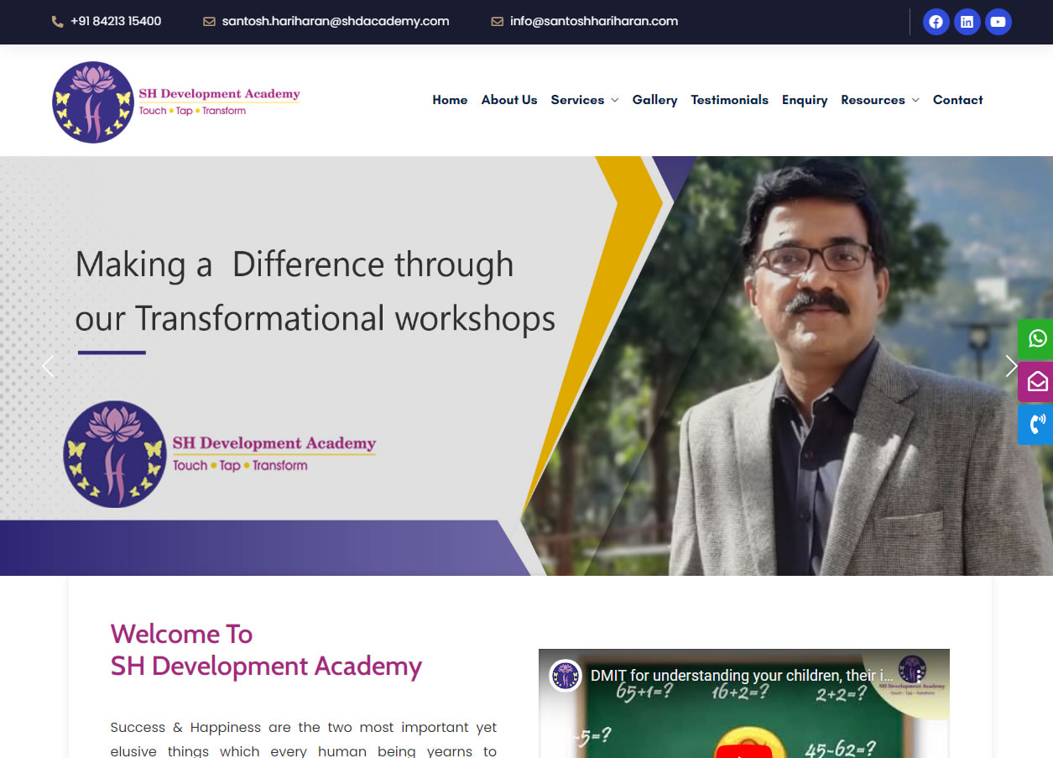
Task: Expand the Resources menu chevron
Action: [x=915, y=100]
